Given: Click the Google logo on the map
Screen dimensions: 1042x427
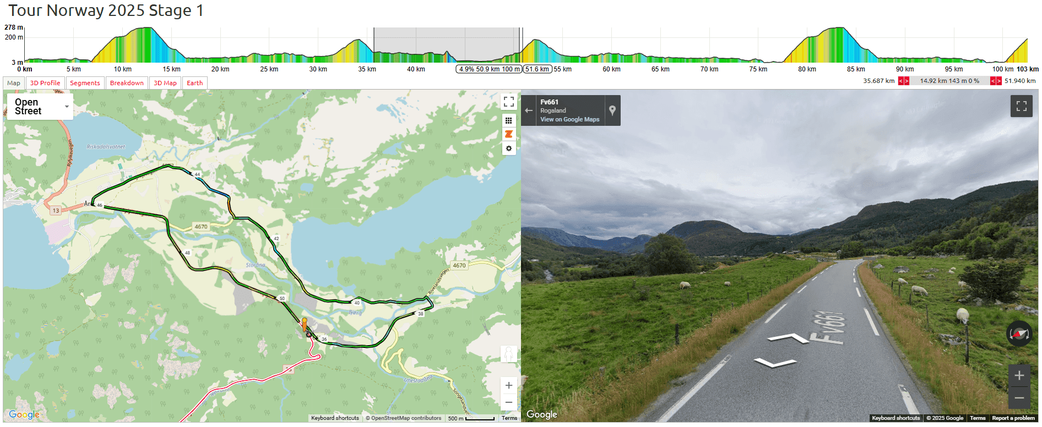Looking at the screenshot, I should coord(24,414).
